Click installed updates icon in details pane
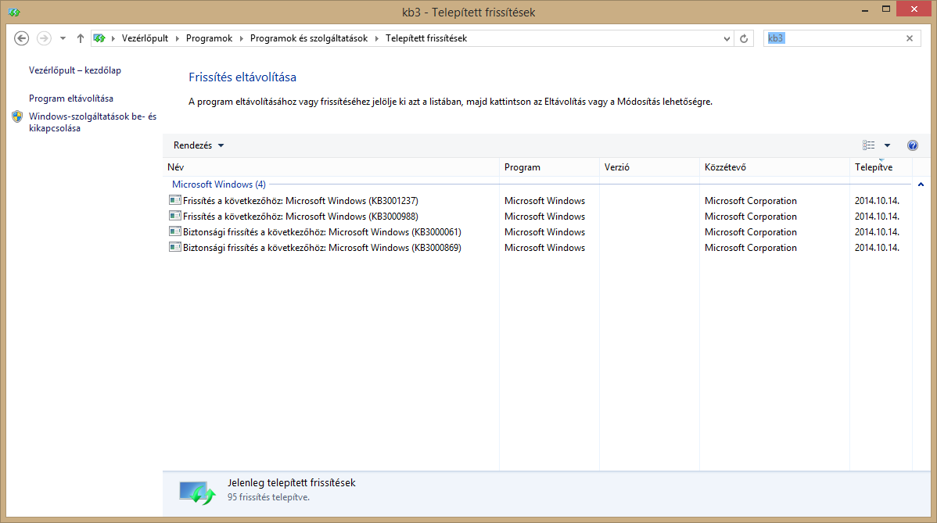937x523 pixels. (x=197, y=493)
